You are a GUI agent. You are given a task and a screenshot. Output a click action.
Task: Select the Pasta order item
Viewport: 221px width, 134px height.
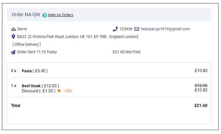[109, 71]
